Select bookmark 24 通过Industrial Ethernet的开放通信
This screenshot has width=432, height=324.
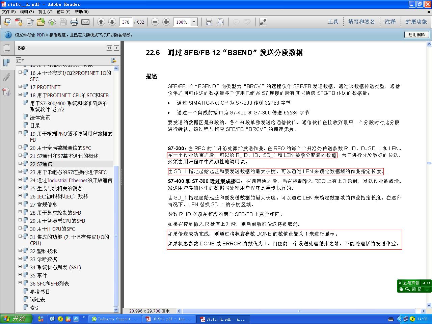(x=71, y=180)
